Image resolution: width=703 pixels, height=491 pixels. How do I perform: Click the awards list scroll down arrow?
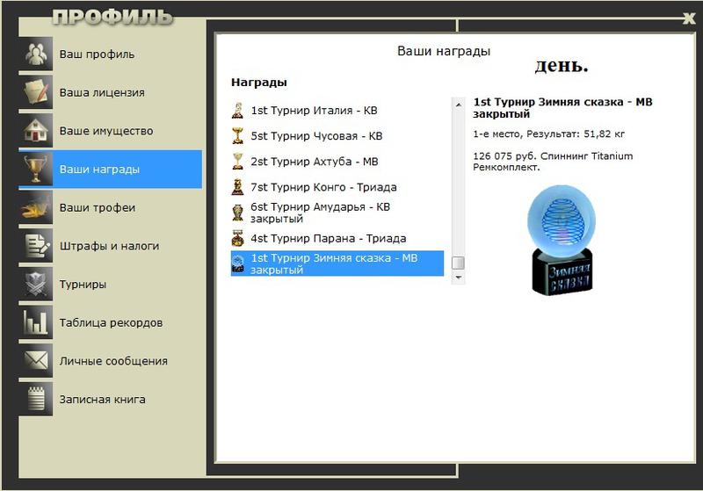[x=458, y=278]
